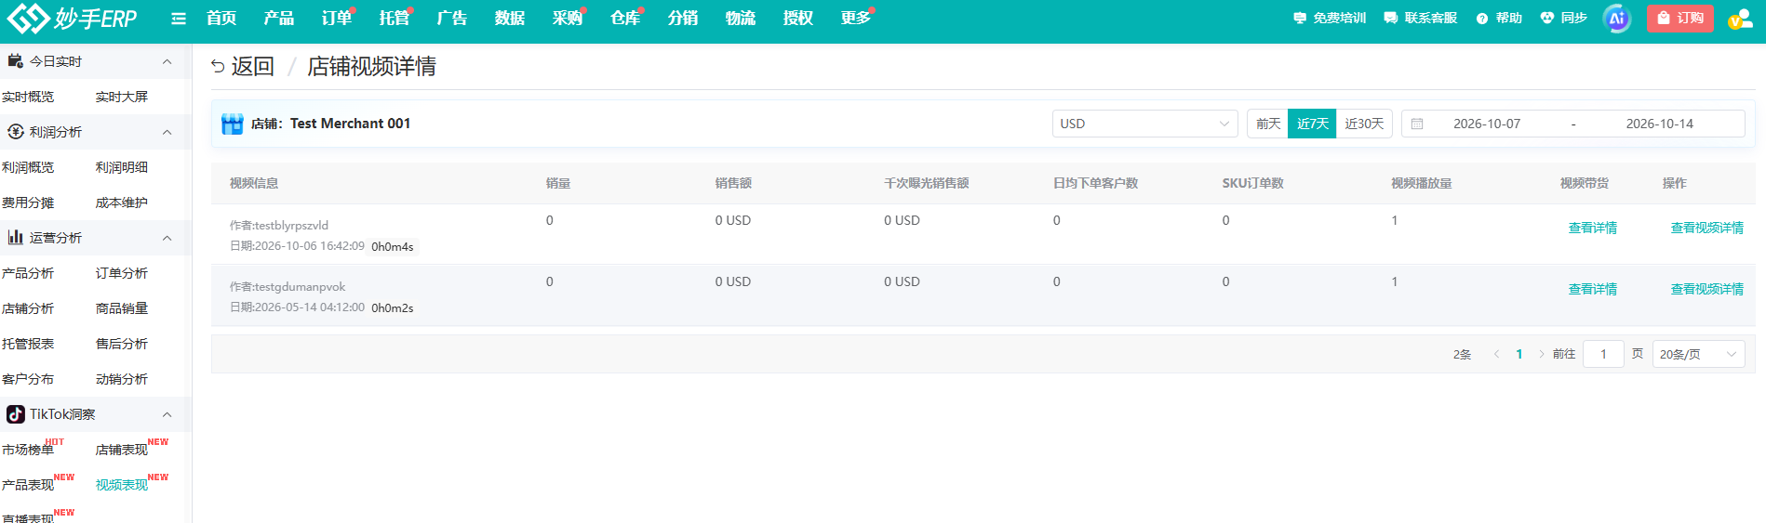Open the 广告 top menu
1766x523 pixels.
(x=452, y=19)
